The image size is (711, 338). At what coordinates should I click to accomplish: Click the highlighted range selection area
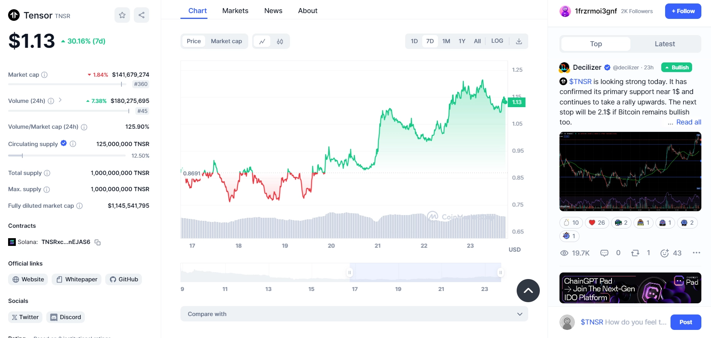(425, 272)
